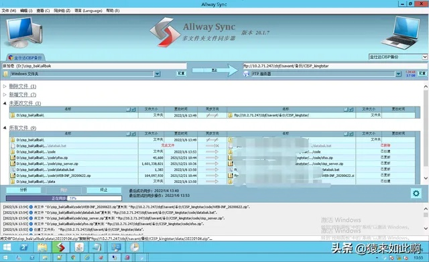Check all right files in 所有文件 header

(351, 134)
